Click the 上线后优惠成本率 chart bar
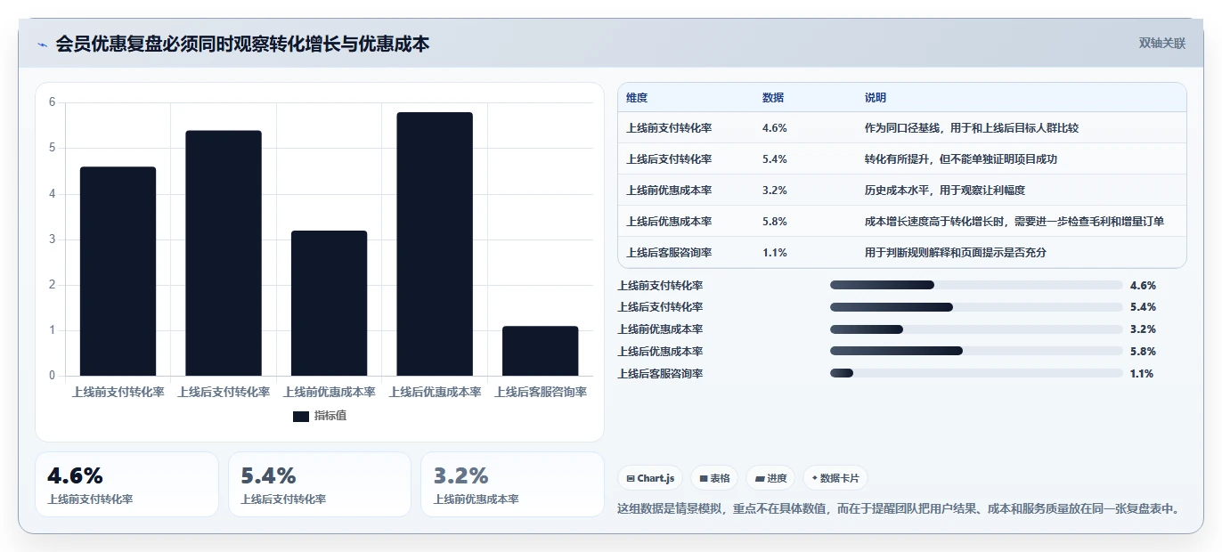Image resolution: width=1222 pixels, height=552 pixels. pyautogui.click(x=435, y=244)
